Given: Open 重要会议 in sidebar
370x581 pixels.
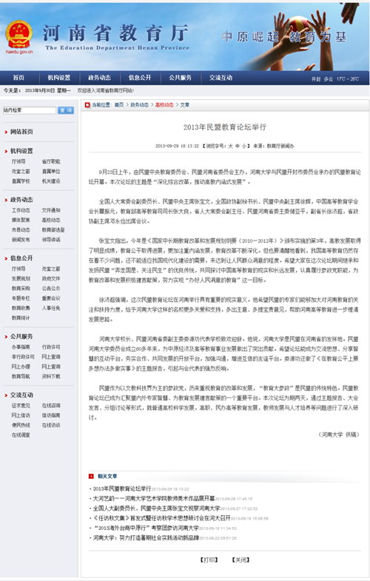Looking at the screenshot, I should pos(51,298).
